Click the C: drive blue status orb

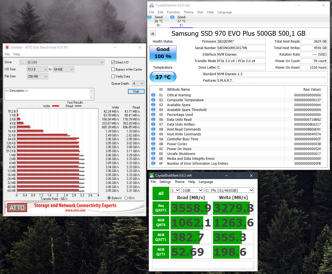point(172,17)
